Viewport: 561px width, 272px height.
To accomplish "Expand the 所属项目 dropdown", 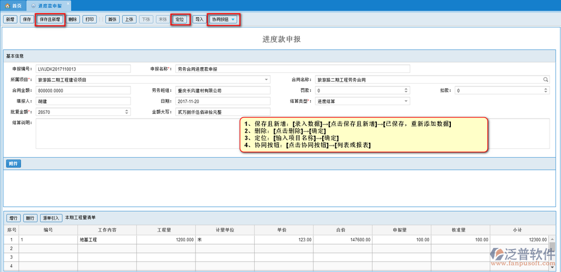I will pyautogui.click(x=267, y=80).
